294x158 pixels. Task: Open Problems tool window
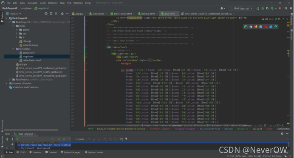pos(35,152)
